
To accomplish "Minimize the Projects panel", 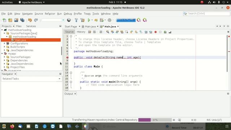I will pos(60,26).
